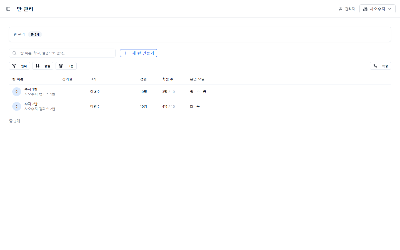Click the 반 이름 column header
This screenshot has height=250, width=400.
click(18, 79)
